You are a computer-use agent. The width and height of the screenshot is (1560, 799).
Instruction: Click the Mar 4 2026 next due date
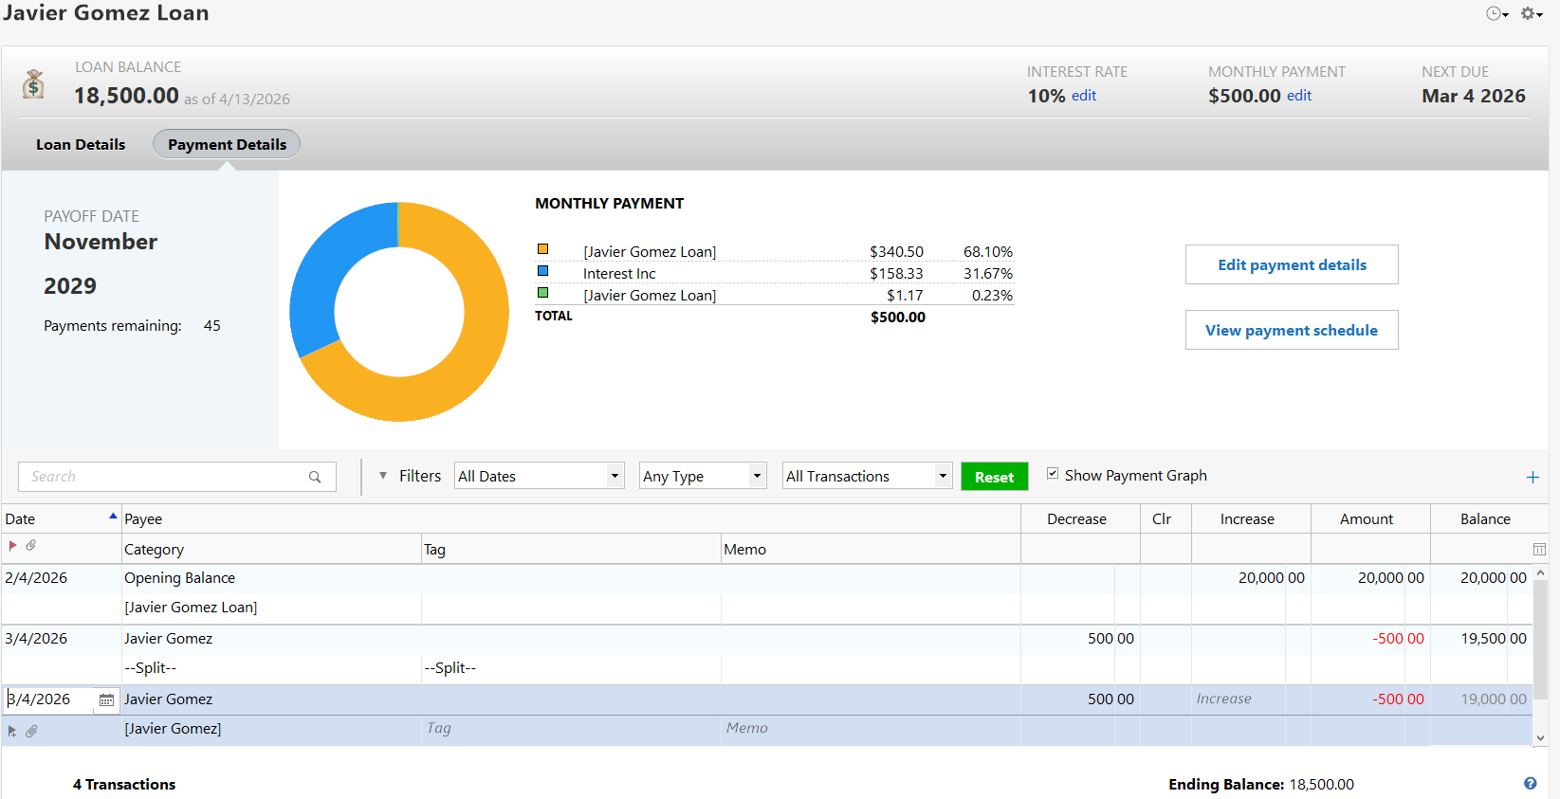pos(1474,96)
